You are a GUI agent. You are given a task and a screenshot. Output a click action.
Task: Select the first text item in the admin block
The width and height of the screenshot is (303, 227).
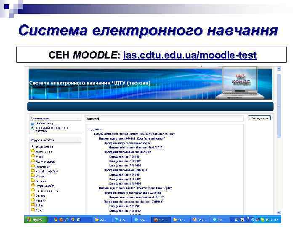tap(44, 147)
